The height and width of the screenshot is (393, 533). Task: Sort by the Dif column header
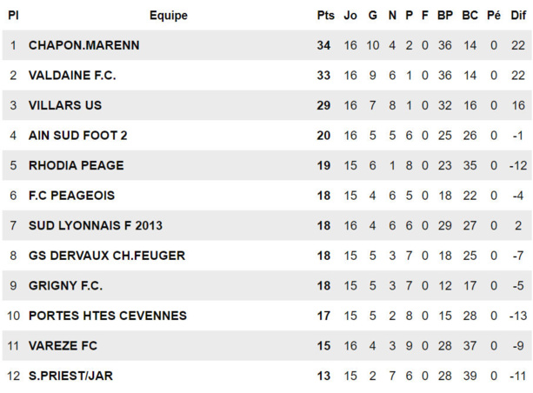point(518,16)
